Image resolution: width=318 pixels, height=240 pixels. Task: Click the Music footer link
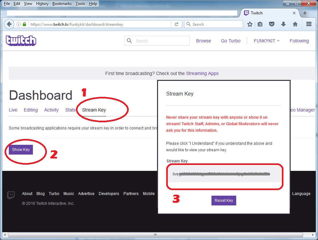(69, 193)
